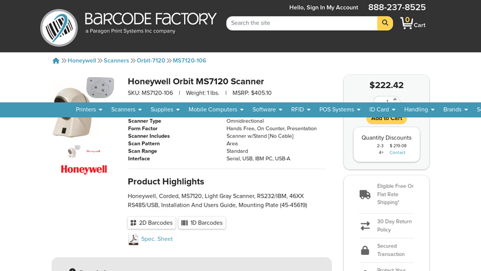The width and height of the screenshot is (481, 271).
Task: Open Scanners breadcrumb link
Action: click(x=116, y=61)
